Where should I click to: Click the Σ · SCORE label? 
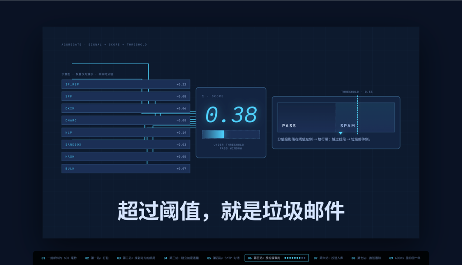pos(213,96)
